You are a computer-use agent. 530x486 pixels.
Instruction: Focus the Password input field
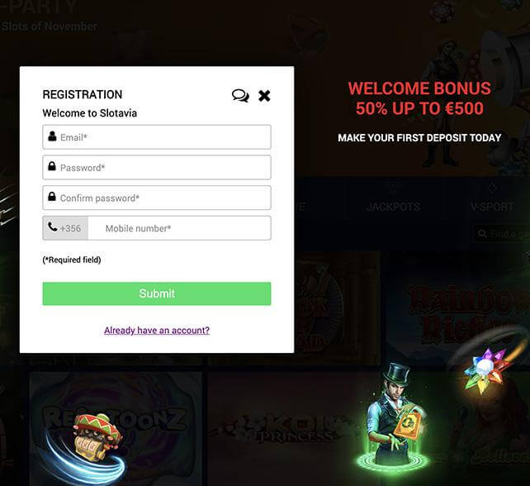[157, 168]
